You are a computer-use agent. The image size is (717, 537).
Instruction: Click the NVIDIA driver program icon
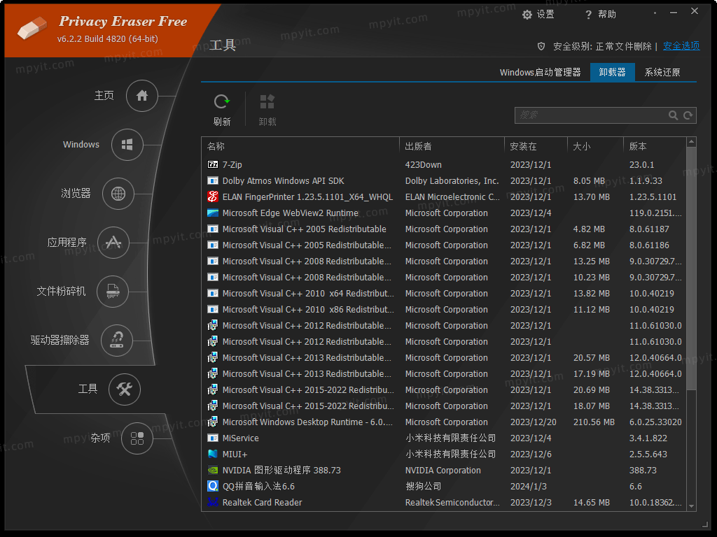coord(213,470)
